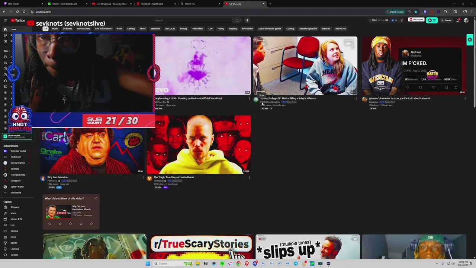Click the search magnifier button
Screen dimensions: 476x268
coord(237,20)
